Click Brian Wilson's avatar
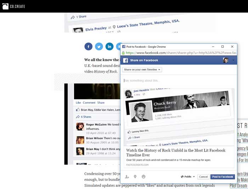This screenshot has height=189, width=248. [x=80, y=140]
